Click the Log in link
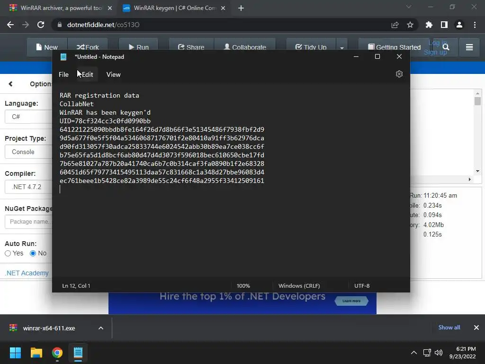485x364 pixels. point(437,43)
